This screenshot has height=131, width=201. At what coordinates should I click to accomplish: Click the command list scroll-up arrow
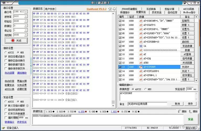[x=196, y=17]
